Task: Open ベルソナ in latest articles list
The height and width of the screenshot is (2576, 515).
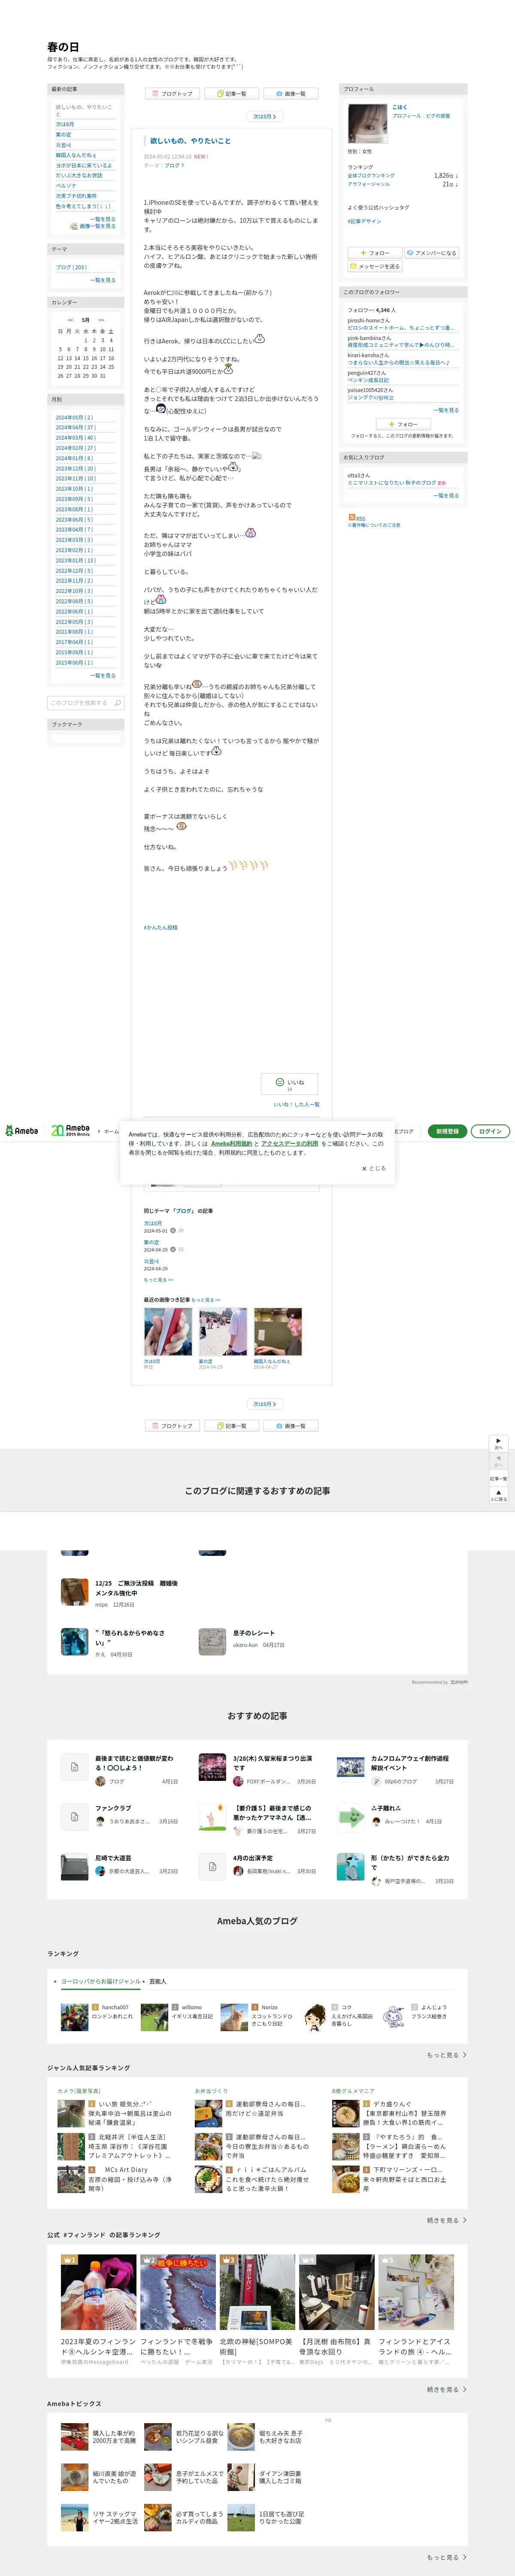Action: [x=66, y=186]
